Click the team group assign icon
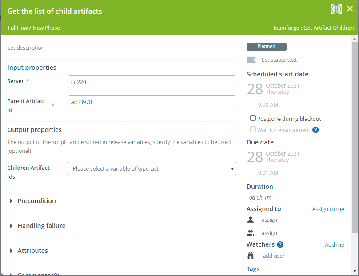Viewport: 359px width, 276px height. [x=251, y=233]
